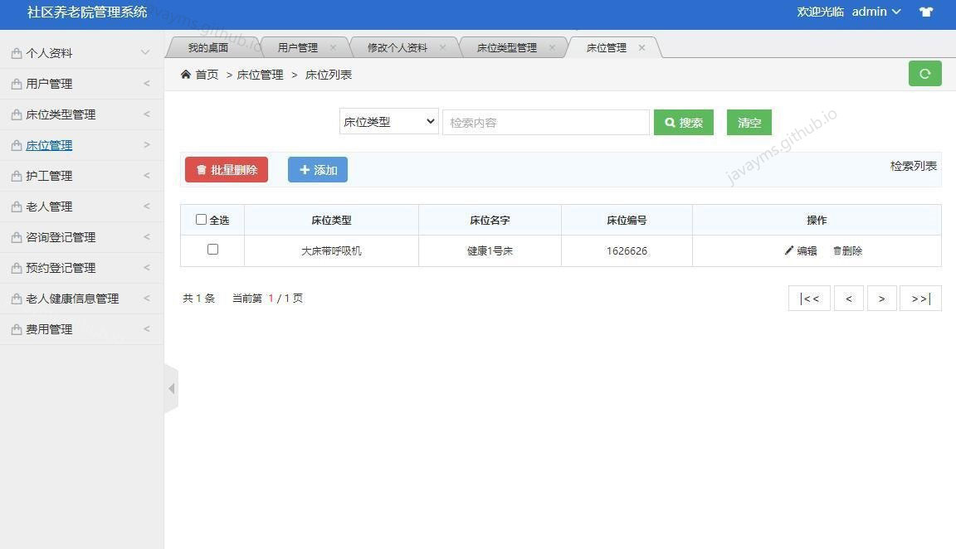The width and height of the screenshot is (956, 549).
Task: Click the 添加 add button
Action: [317, 169]
